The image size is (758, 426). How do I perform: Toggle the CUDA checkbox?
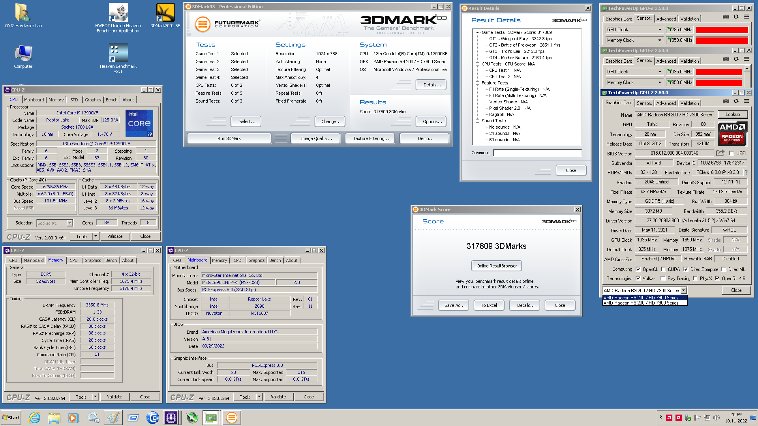point(663,269)
